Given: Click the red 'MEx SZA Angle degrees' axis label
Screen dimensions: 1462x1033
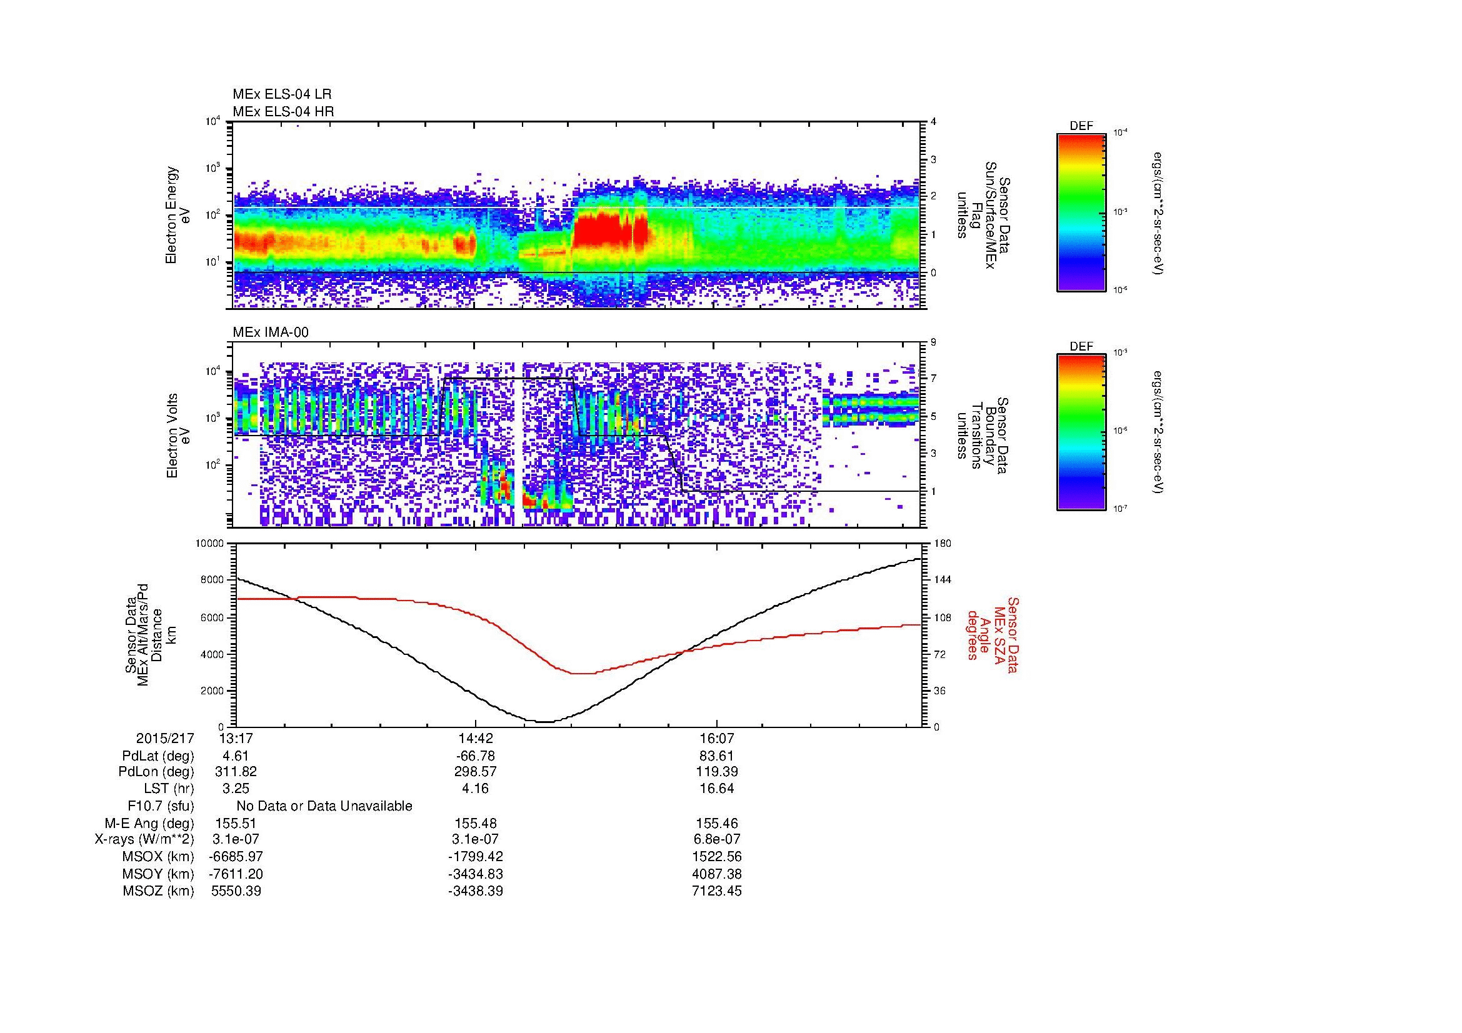Looking at the screenshot, I should [992, 634].
